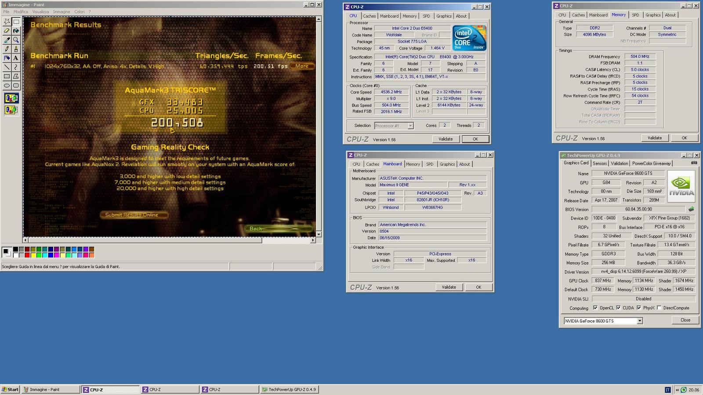Select the Airbrush spray tool
The image size is (703, 395).
(7, 58)
